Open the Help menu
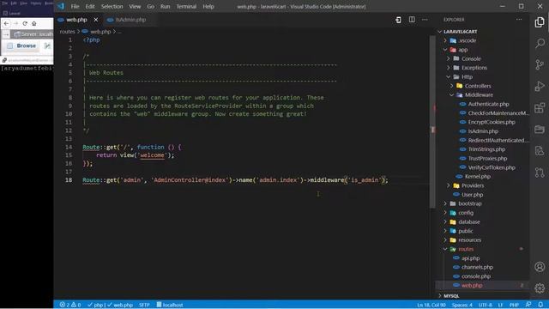This screenshot has height=309, width=549. (x=208, y=6)
